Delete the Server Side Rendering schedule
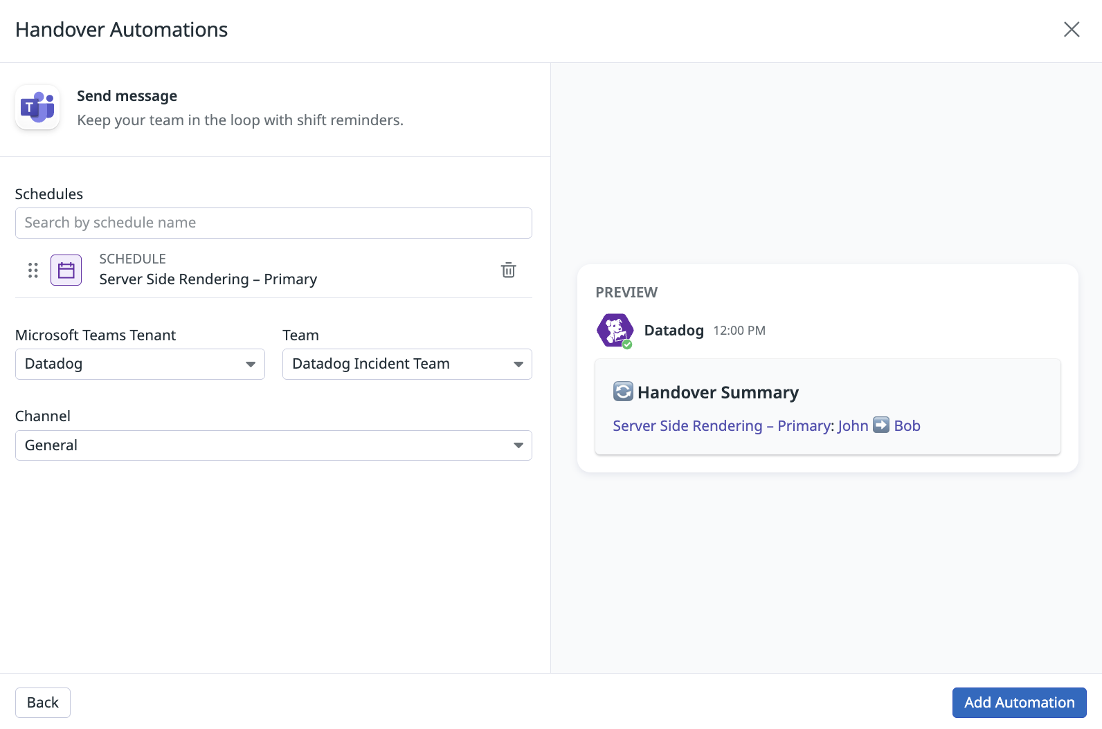 click(508, 270)
